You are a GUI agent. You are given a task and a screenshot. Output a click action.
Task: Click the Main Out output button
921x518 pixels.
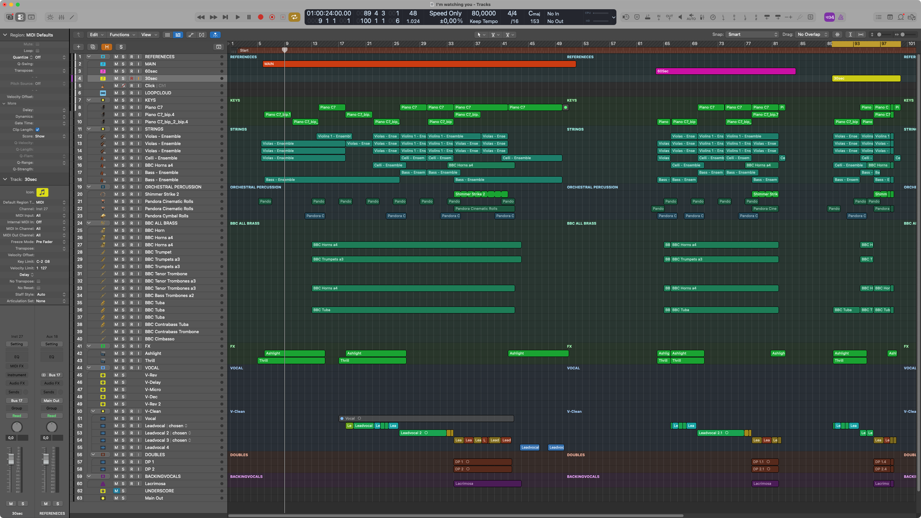click(x=52, y=401)
